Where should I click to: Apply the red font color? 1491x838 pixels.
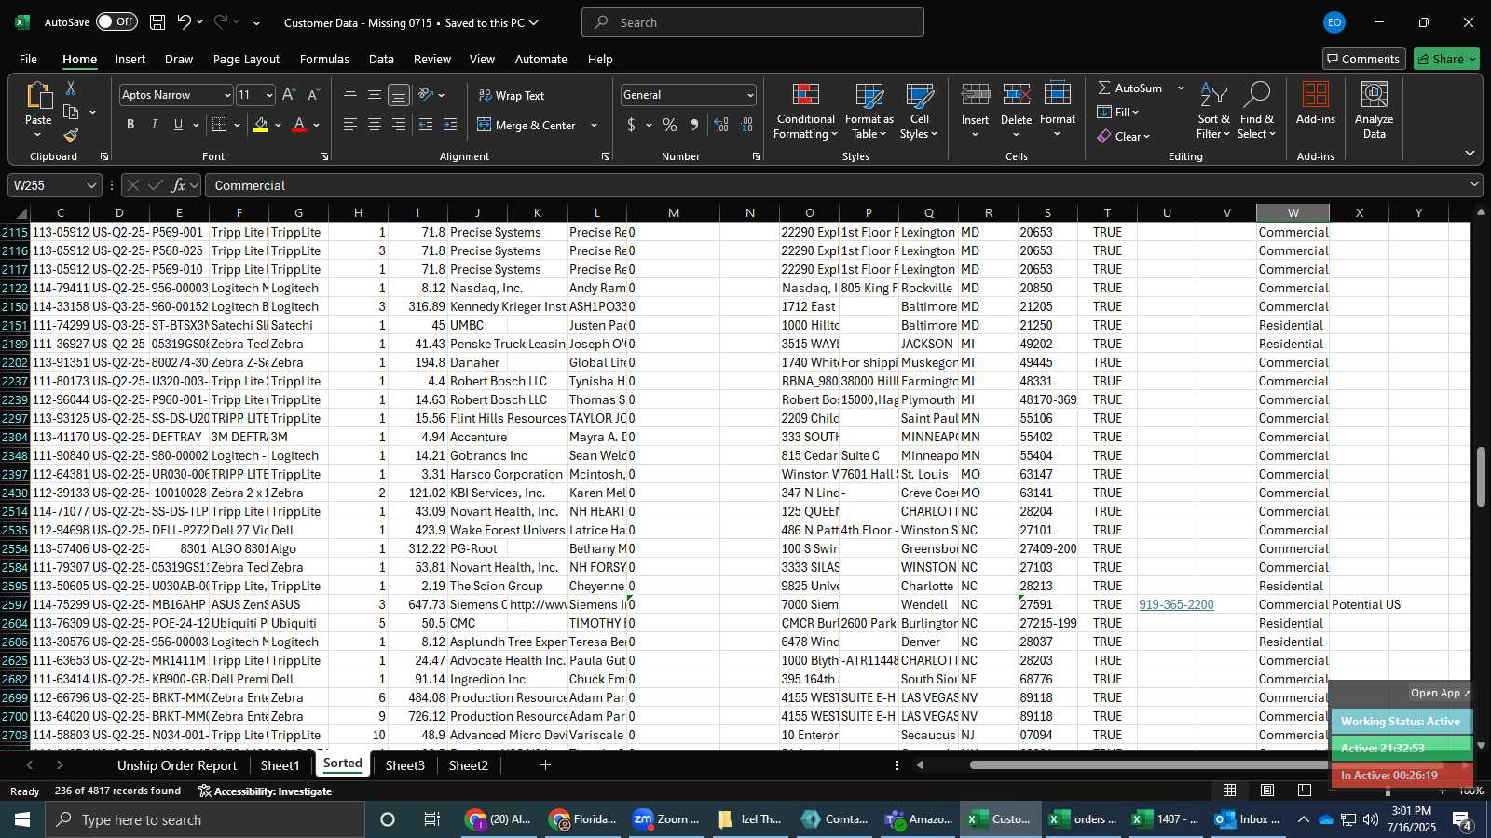click(299, 125)
